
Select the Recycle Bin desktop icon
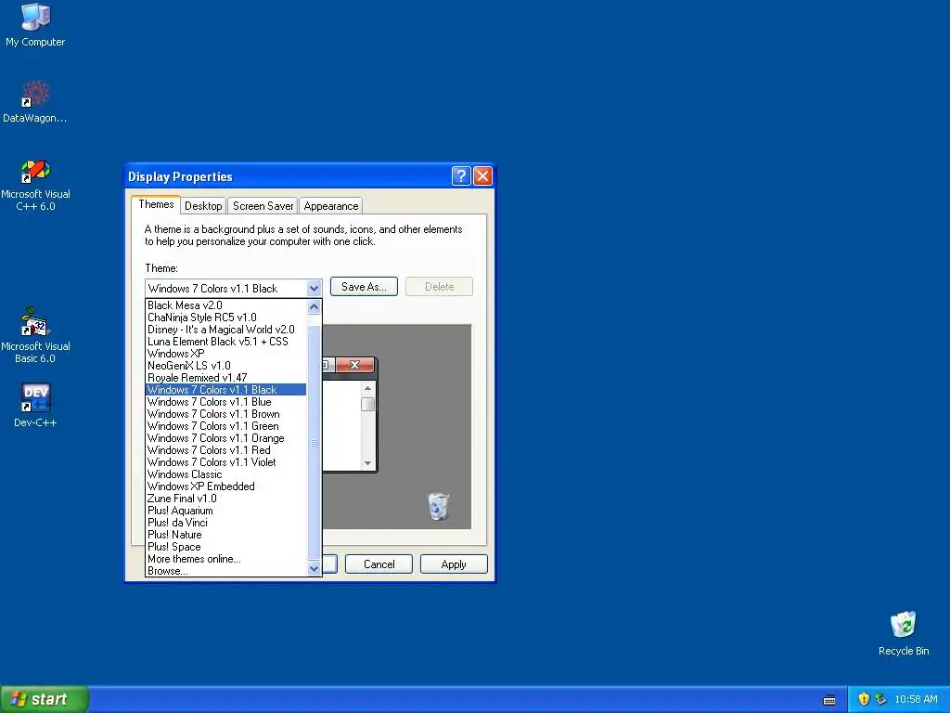pos(904,633)
